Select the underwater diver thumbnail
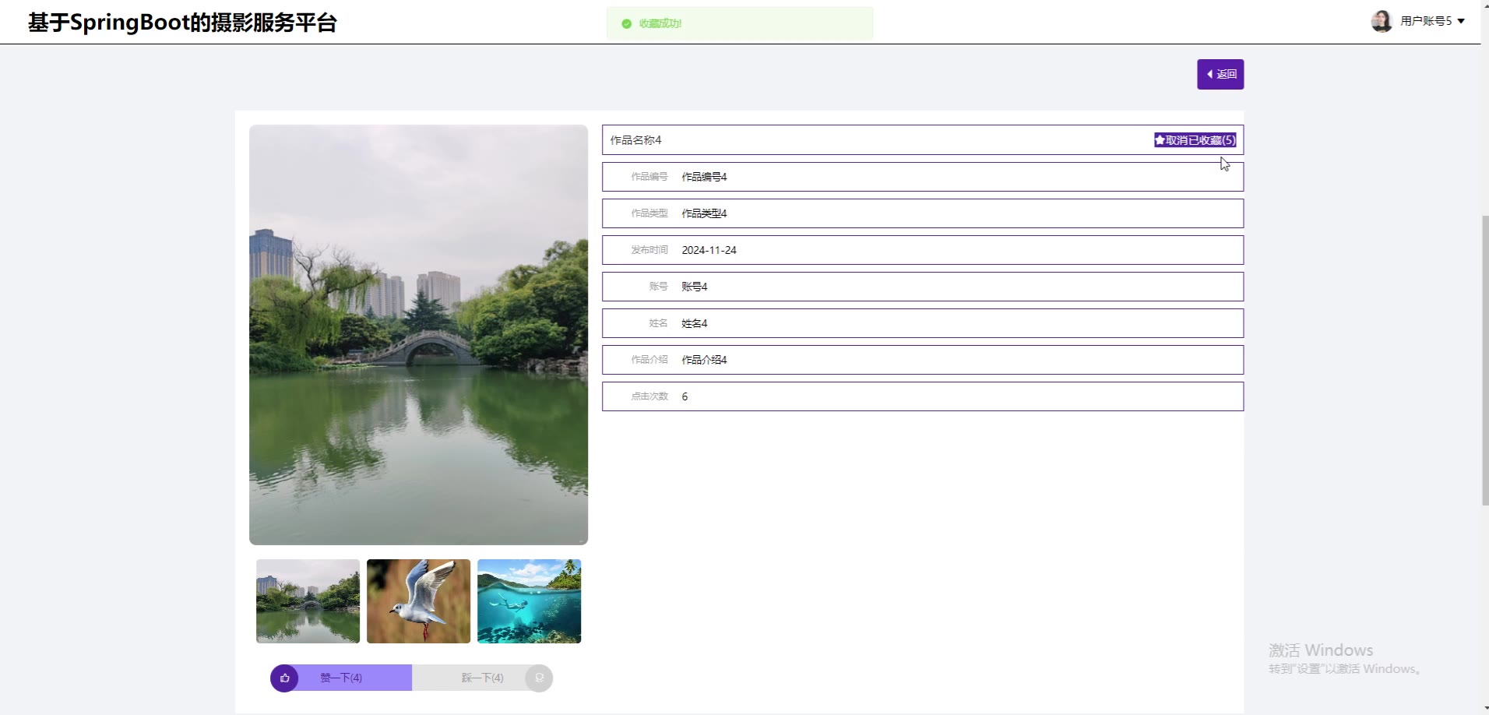 point(529,601)
